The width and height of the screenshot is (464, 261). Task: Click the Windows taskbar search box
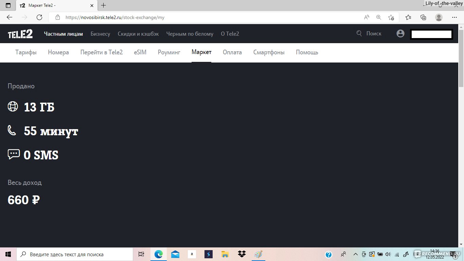[x=75, y=254]
